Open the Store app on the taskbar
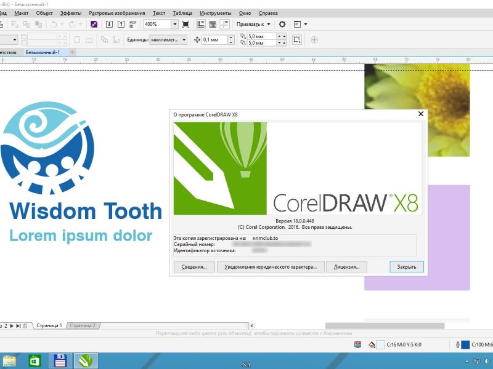493x369 pixels. click(35, 361)
